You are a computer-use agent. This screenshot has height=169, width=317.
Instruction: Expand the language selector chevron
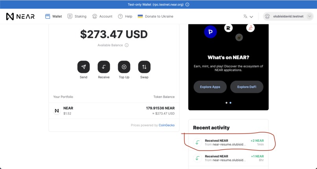pyautogui.click(x=251, y=17)
